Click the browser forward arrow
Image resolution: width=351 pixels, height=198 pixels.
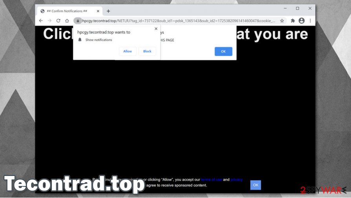pyautogui.click(x=49, y=20)
